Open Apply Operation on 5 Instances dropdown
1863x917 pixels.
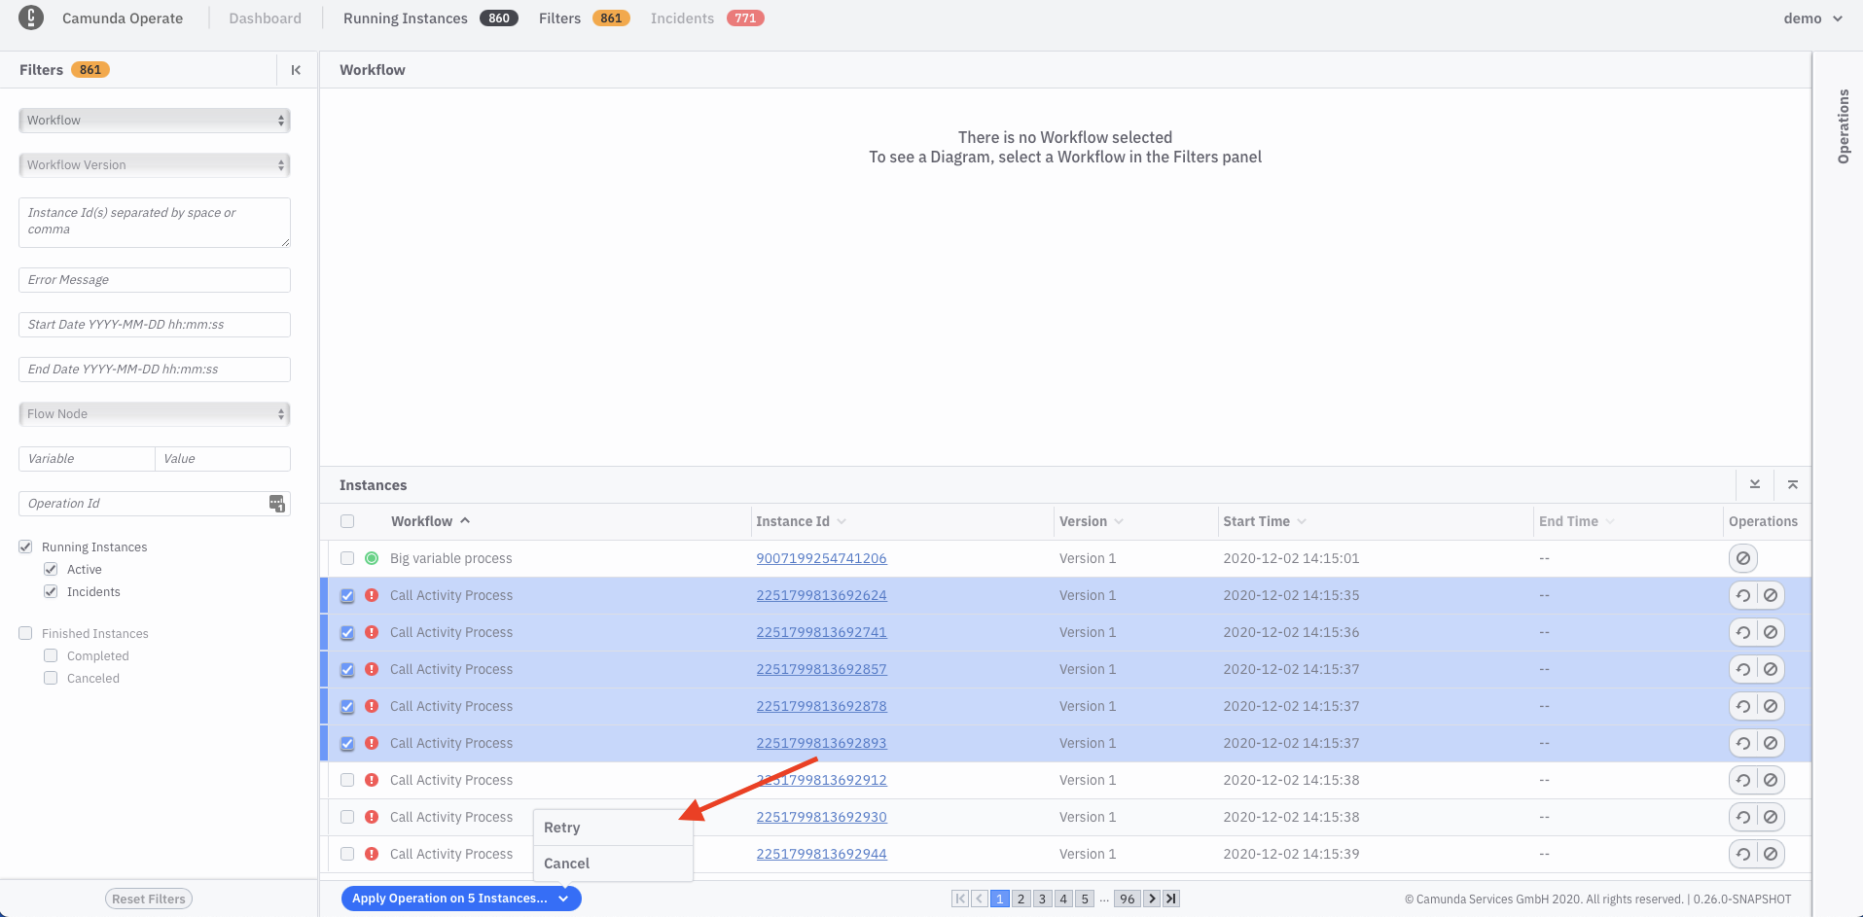pyautogui.click(x=461, y=899)
